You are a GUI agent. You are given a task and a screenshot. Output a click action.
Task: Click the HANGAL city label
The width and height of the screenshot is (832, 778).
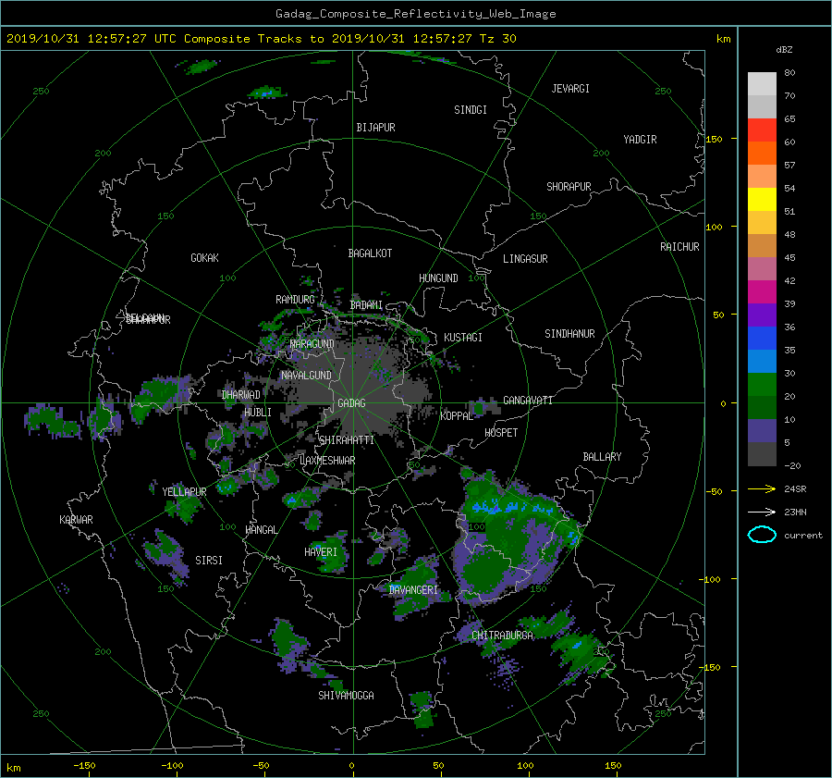pos(261,530)
